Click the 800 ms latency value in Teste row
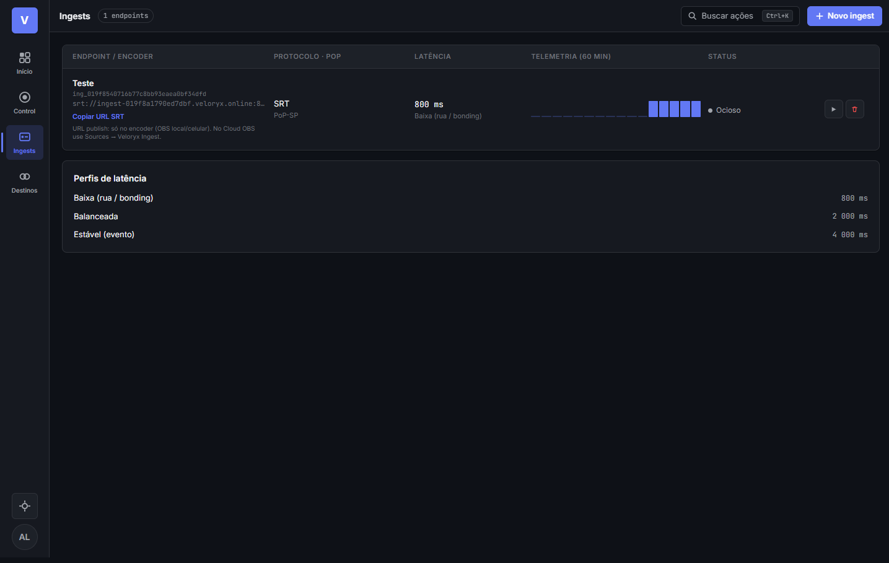The height and width of the screenshot is (563, 889). [x=429, y=105]
